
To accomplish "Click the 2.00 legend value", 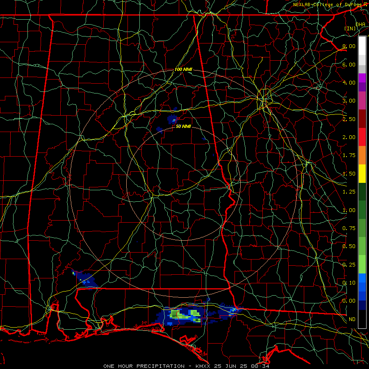I will (349, 137).
